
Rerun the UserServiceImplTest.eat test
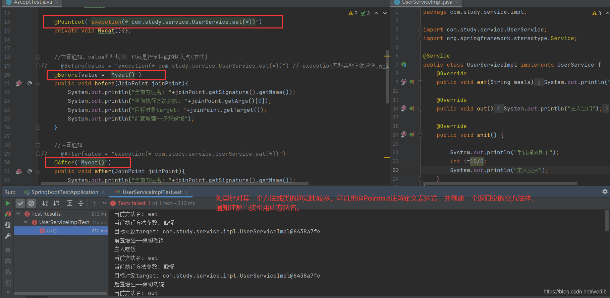pyautogui.click(x=8, y=203)
